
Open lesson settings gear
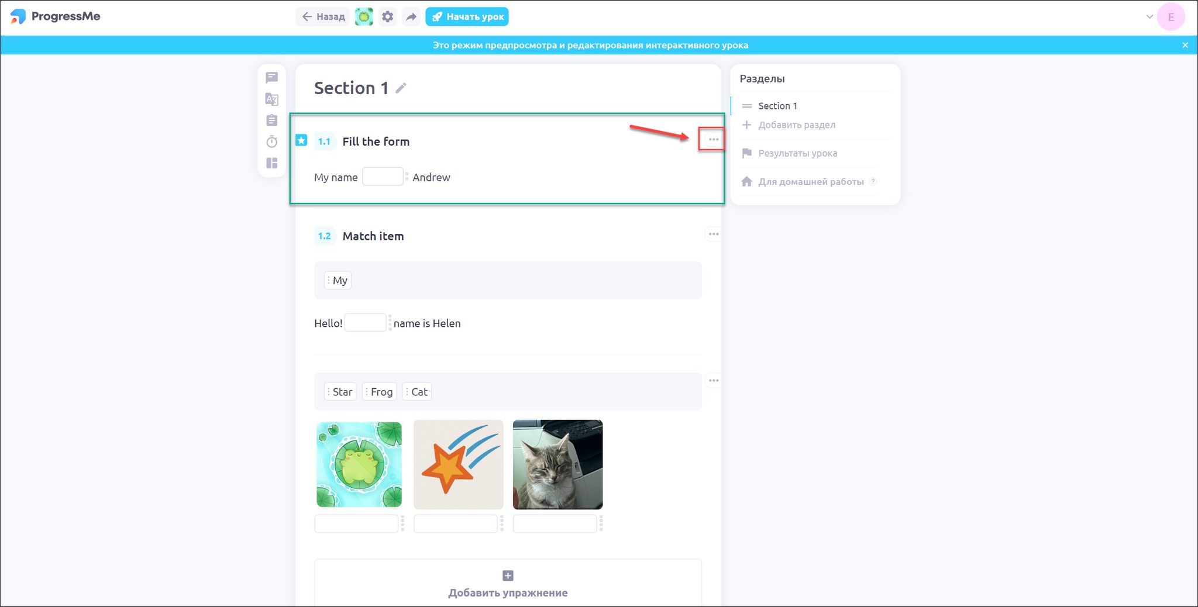(x=387, y=17)
